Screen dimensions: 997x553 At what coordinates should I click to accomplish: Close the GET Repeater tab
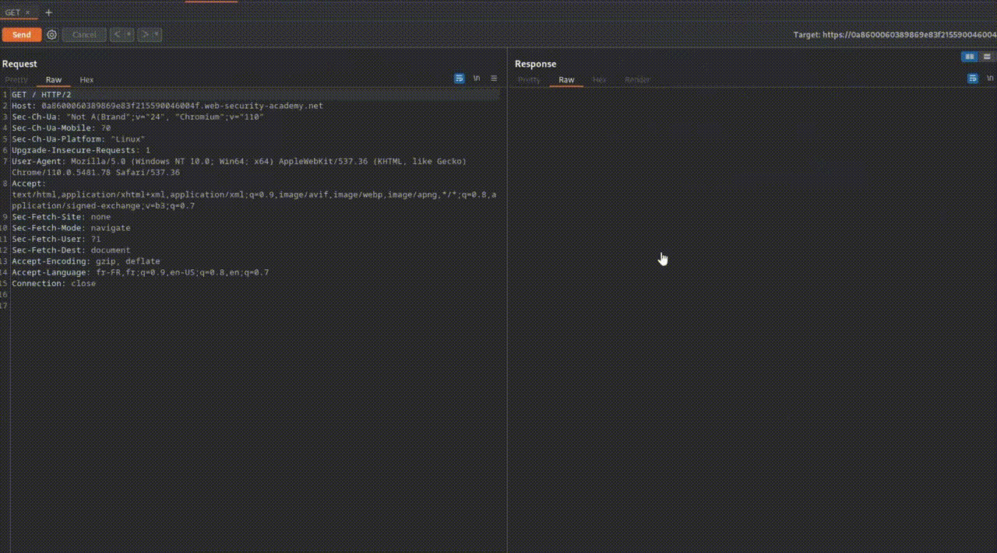[27, 12]
